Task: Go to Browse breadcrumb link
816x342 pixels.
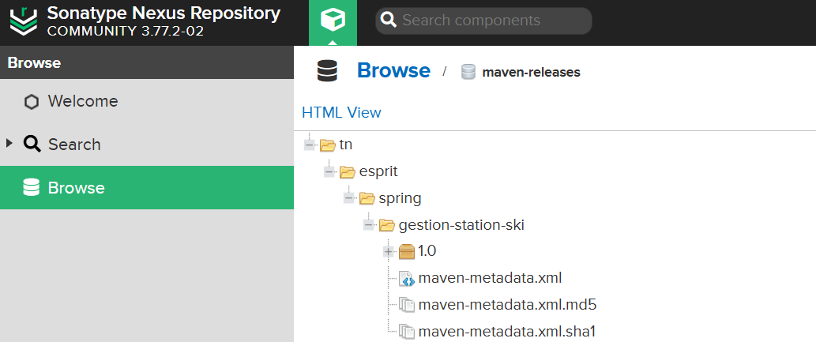Action: pos(393,70)
